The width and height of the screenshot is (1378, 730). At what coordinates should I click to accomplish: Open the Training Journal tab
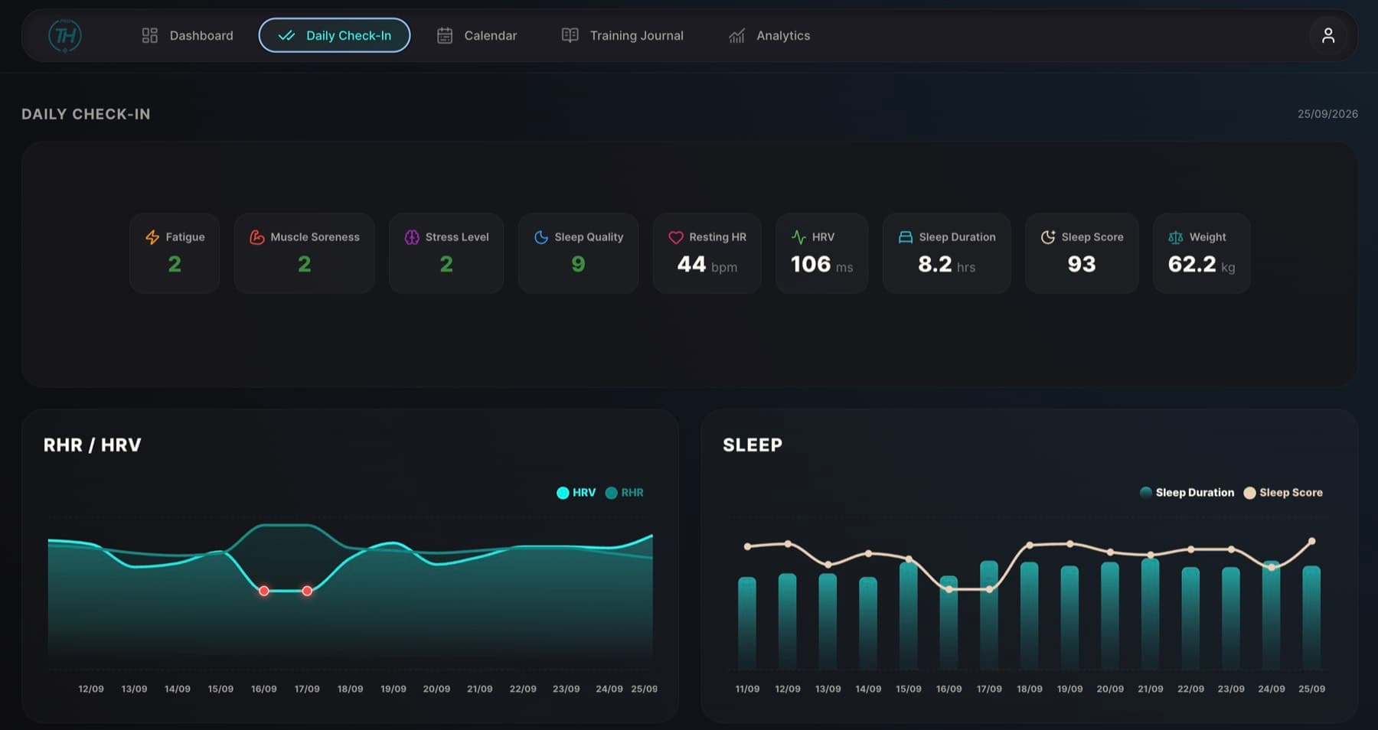point(622,35)
